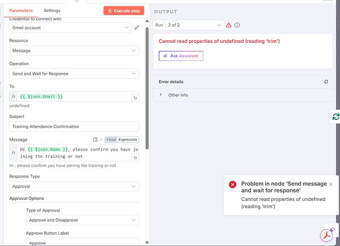Viewport: 340px width, 246px height.
Task: Click the panel layout icon beside Message label
Action: pos(95,140)
